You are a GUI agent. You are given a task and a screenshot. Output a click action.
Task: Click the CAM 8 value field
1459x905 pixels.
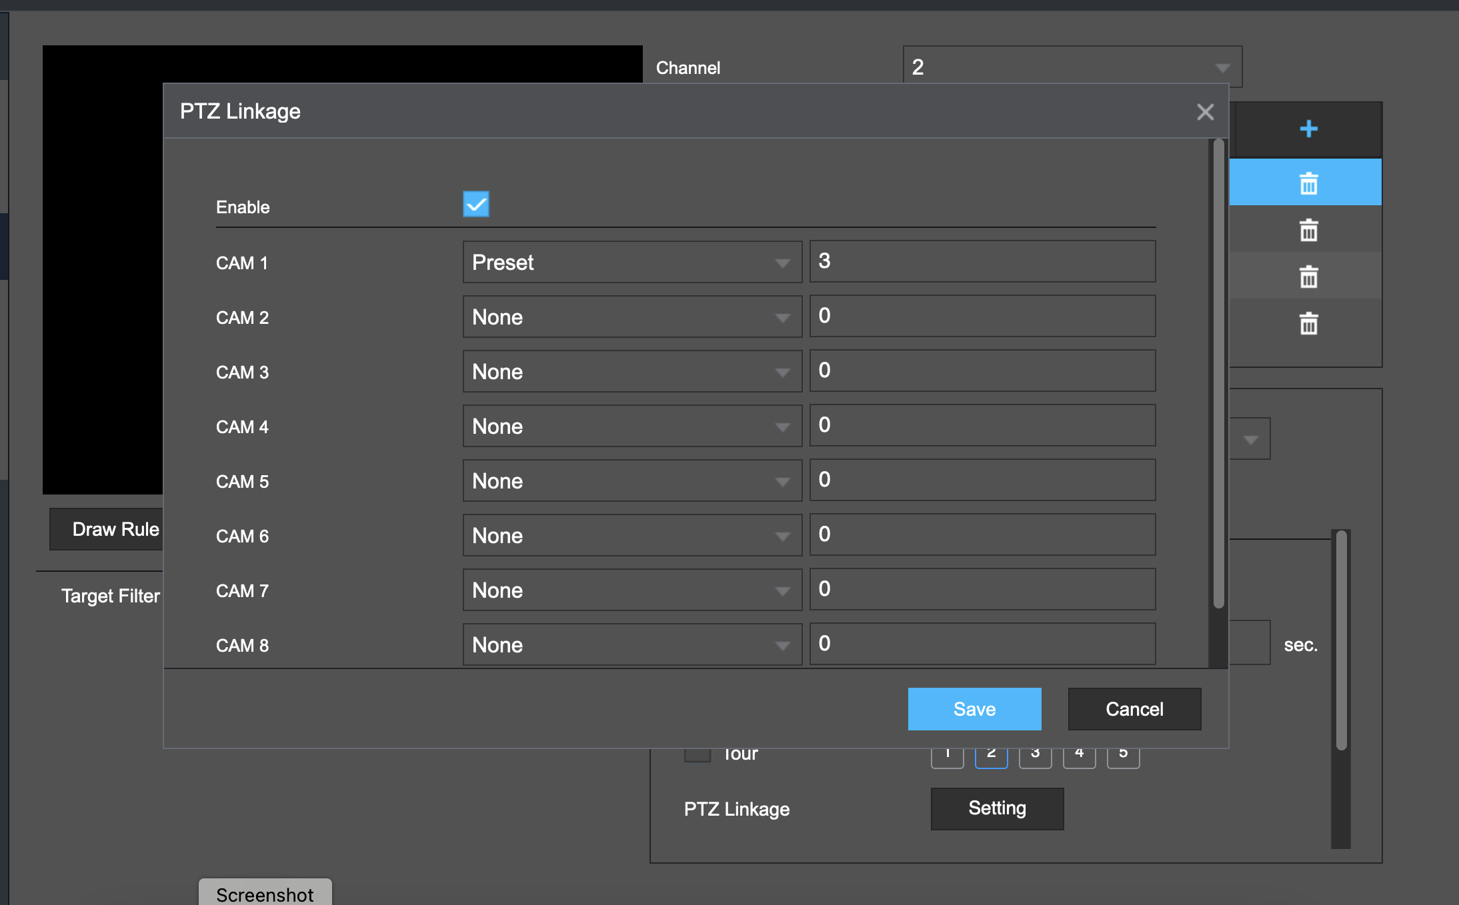(982, 644)
